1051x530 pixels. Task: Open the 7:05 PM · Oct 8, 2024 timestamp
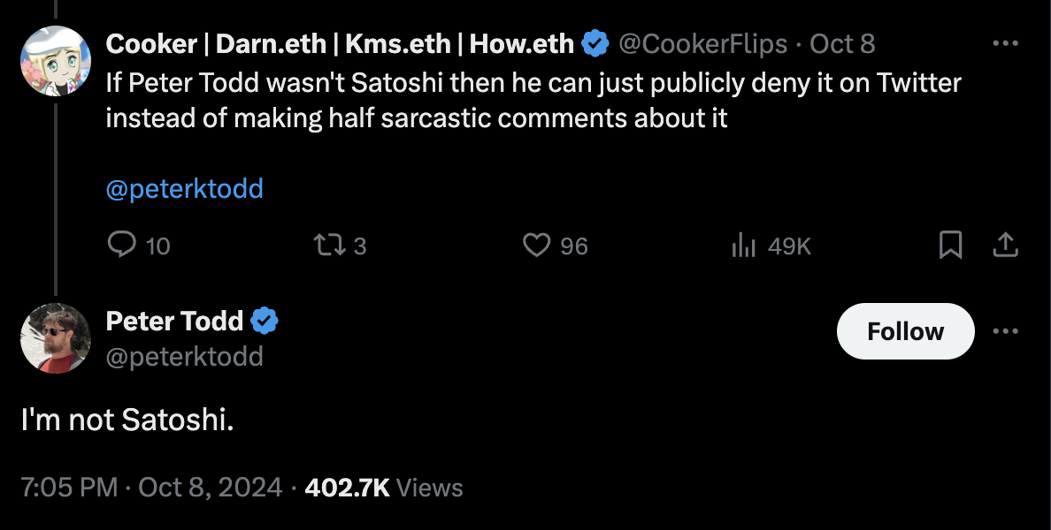(x=151, y=488)
